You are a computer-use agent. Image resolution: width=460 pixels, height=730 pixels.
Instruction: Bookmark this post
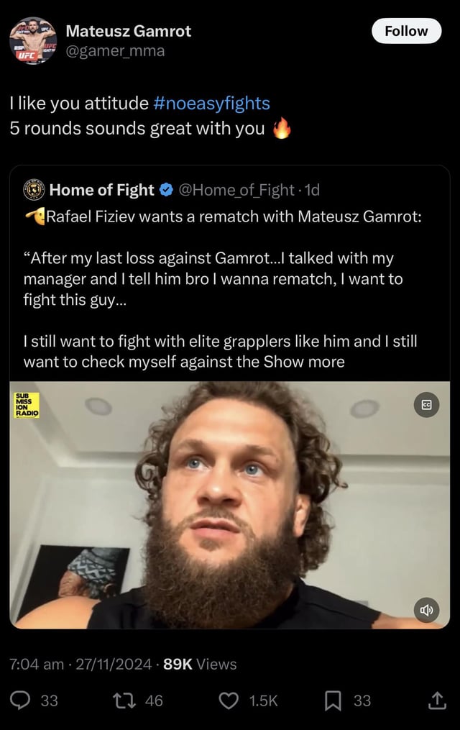point(333,700)
